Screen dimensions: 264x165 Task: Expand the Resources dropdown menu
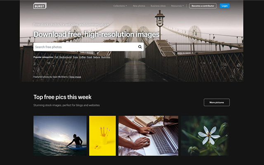click(x=177, y=6)
